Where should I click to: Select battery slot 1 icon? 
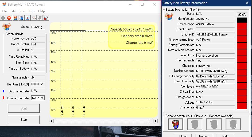click(x=175, y=124)
